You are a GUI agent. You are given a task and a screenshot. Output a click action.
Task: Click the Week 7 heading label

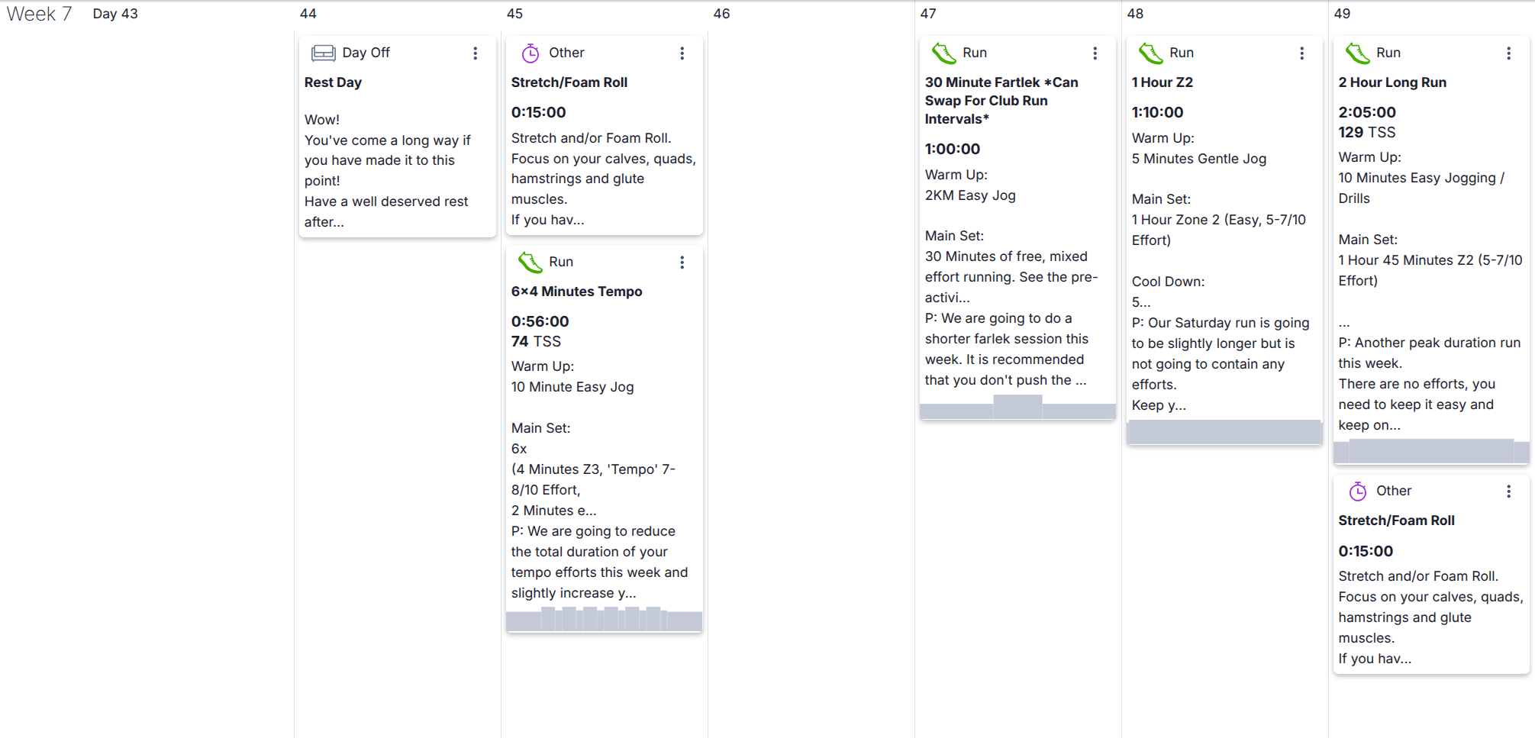click(39, 14)
